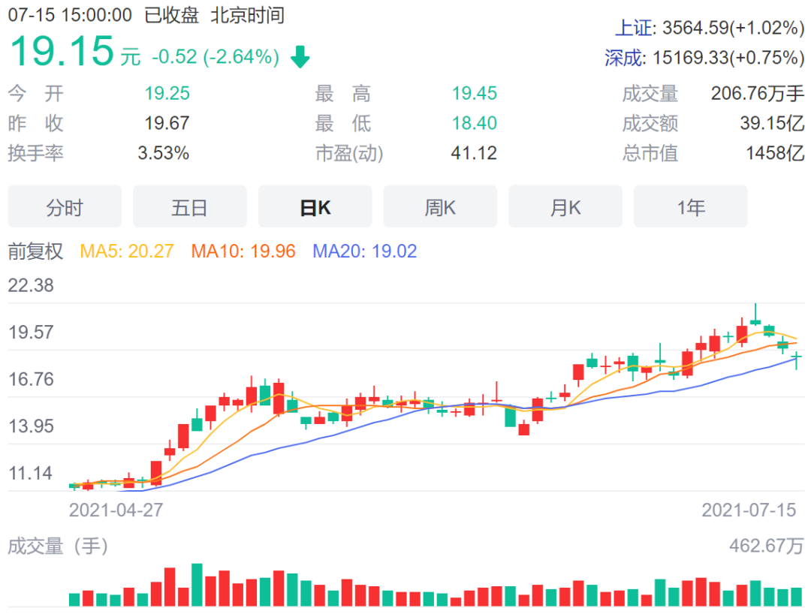The width and height of the screenshot is (811, 614).
Task: Open the 上证 index link
Action: pos(634,28)
